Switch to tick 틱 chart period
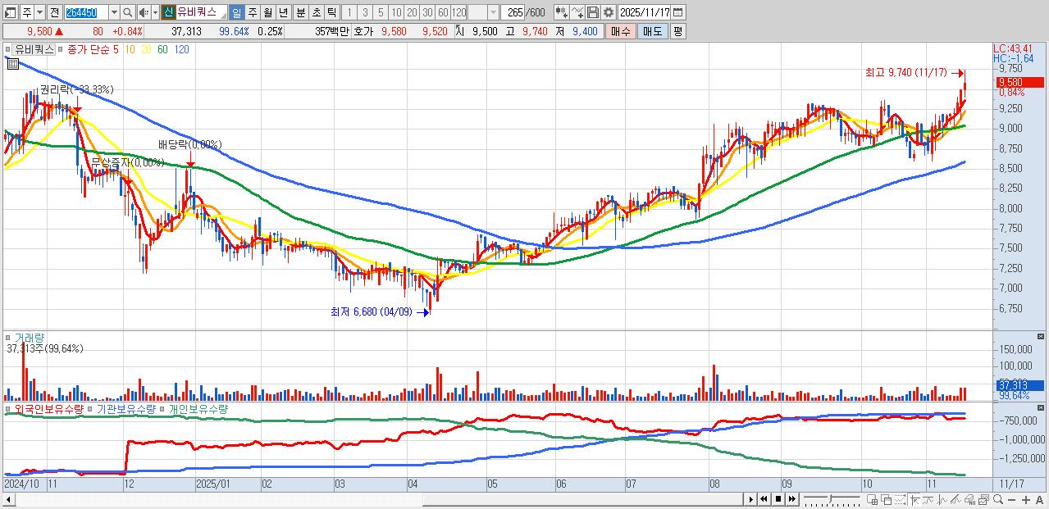The width and height of the screenshot is (1049, 509). pyautogui.click(x=331, y=12)
